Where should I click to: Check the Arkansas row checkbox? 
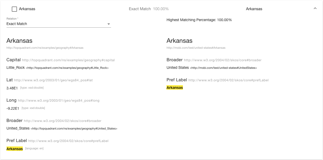click(x=14, y=9)
